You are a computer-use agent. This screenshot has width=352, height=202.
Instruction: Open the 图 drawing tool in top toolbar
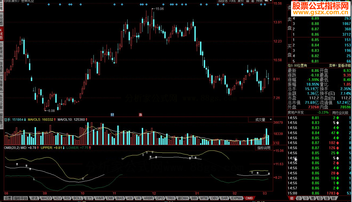pos(253,1)
